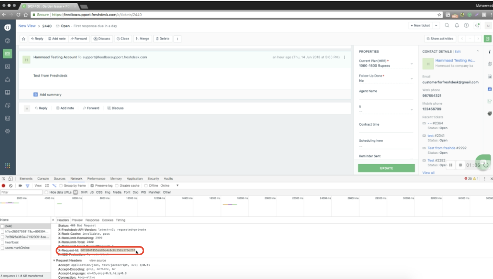
Task: Open the Timing tab for request
Action: (120, 220)
